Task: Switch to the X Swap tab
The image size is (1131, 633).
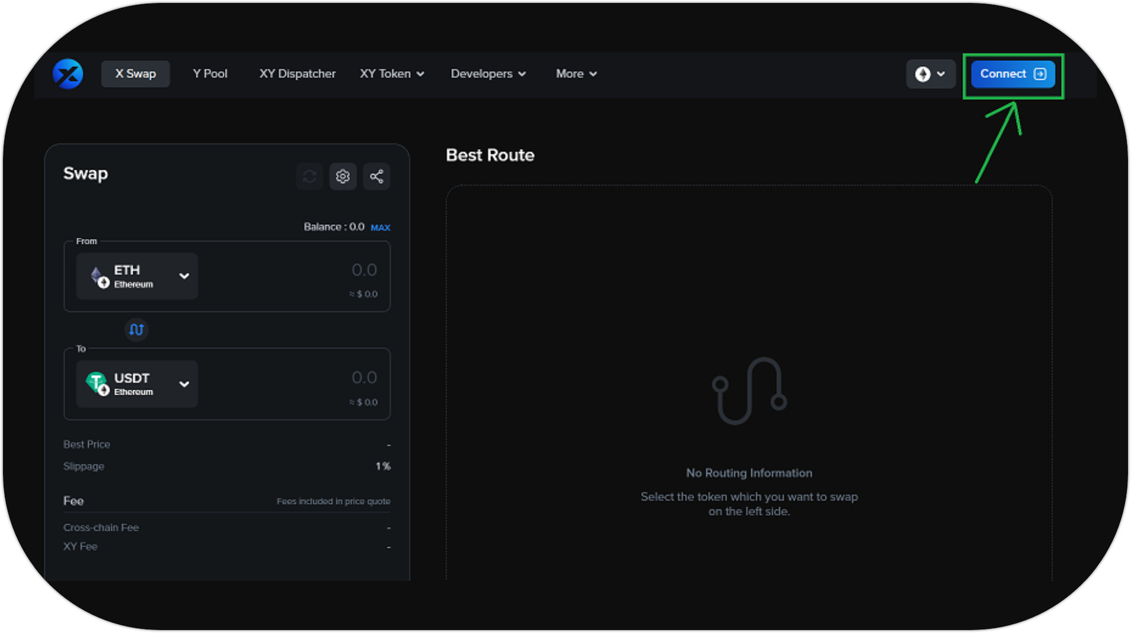Action: coord(136,74)
